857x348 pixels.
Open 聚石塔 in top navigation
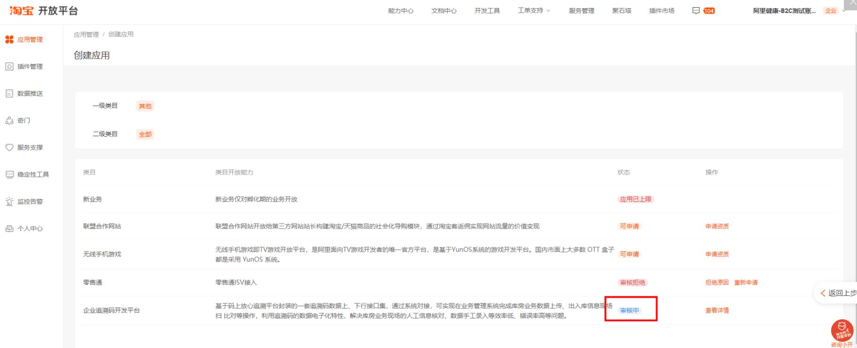point(622,11)
